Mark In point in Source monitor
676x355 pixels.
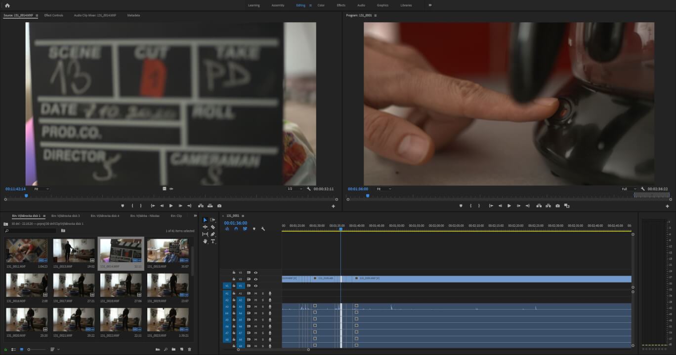[132, 206]
